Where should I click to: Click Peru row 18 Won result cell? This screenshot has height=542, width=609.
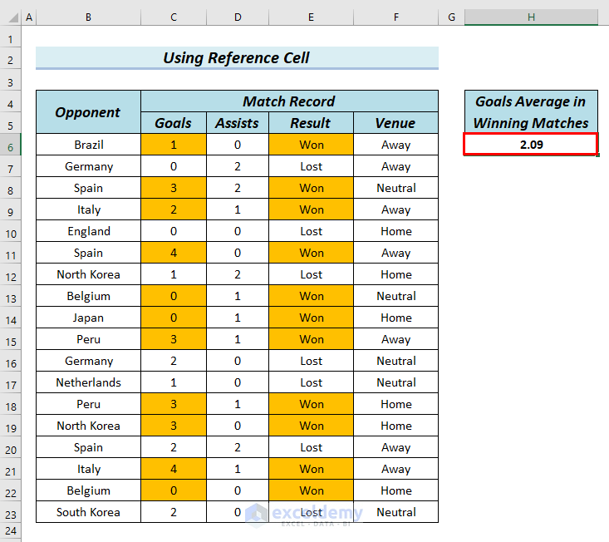[x=311, y=404]
